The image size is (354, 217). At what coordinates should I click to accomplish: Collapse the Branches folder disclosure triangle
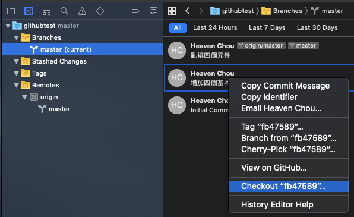point(16,37)
